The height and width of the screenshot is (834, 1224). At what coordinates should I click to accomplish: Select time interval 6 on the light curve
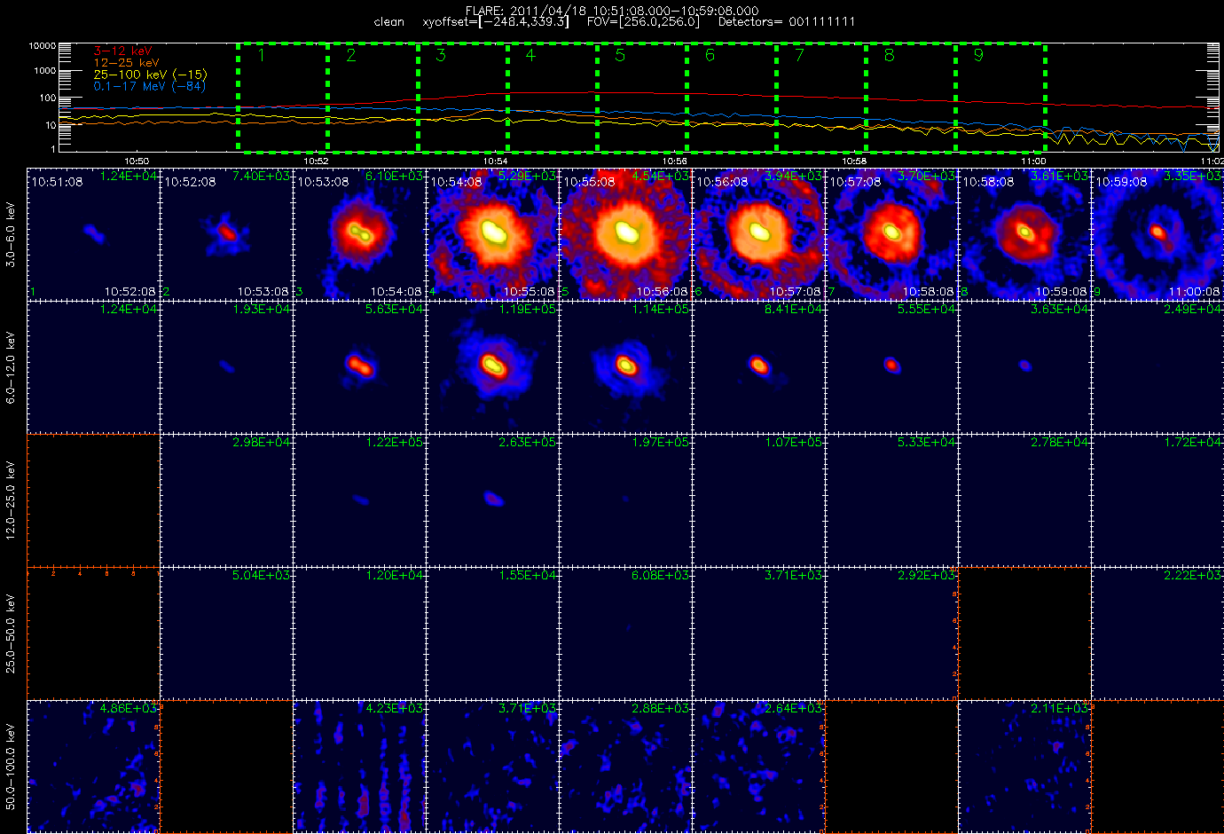(x=731, y=97)
